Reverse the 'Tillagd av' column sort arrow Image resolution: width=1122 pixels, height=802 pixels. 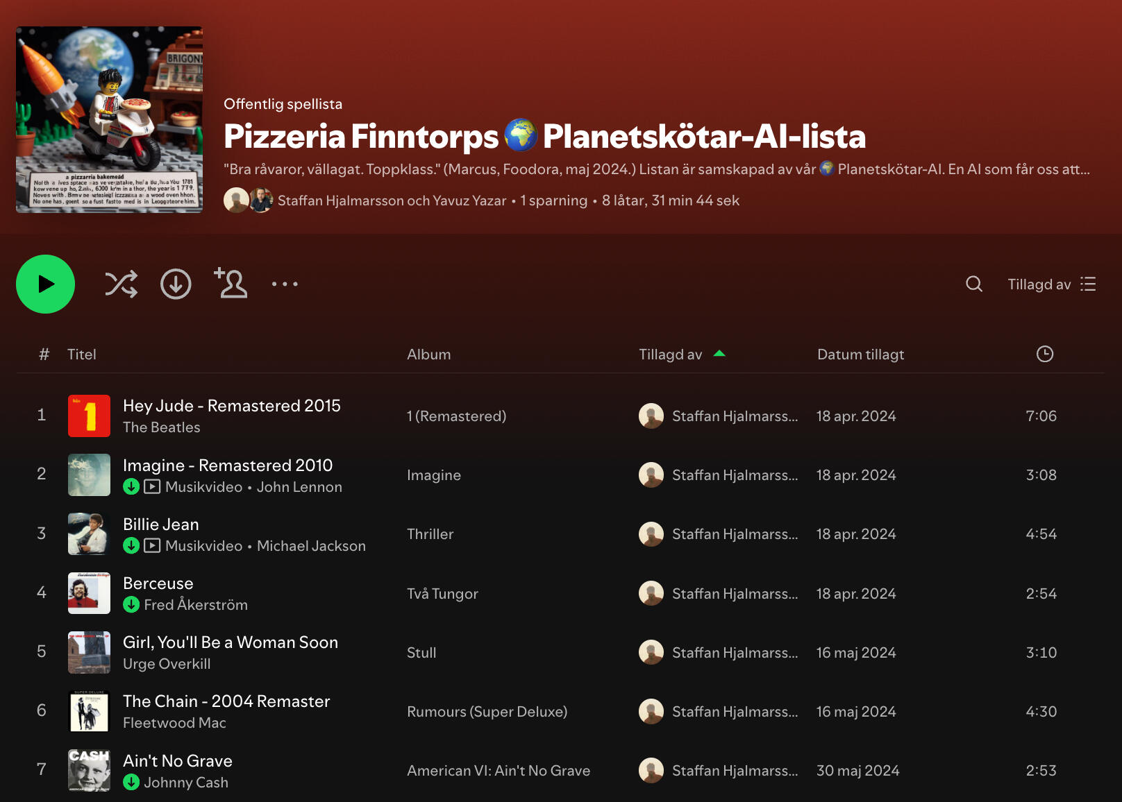click(x=719, y=354)
